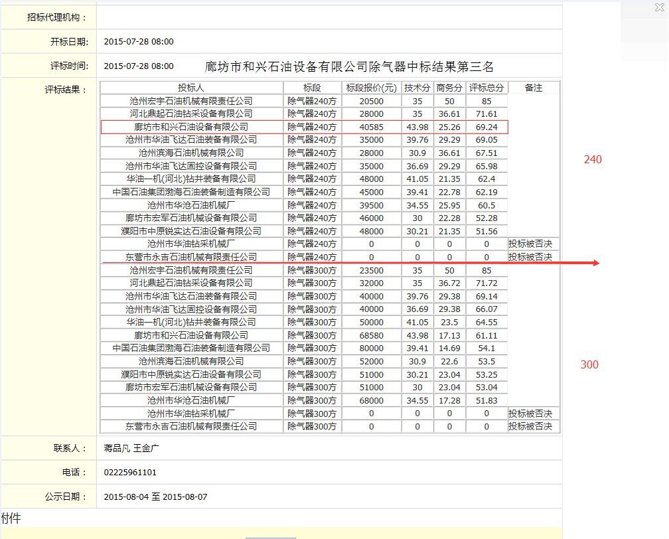The height and width of the screenshot is (539, 669).
Task: Select the total score 67.51
Action: coord(486,153)
